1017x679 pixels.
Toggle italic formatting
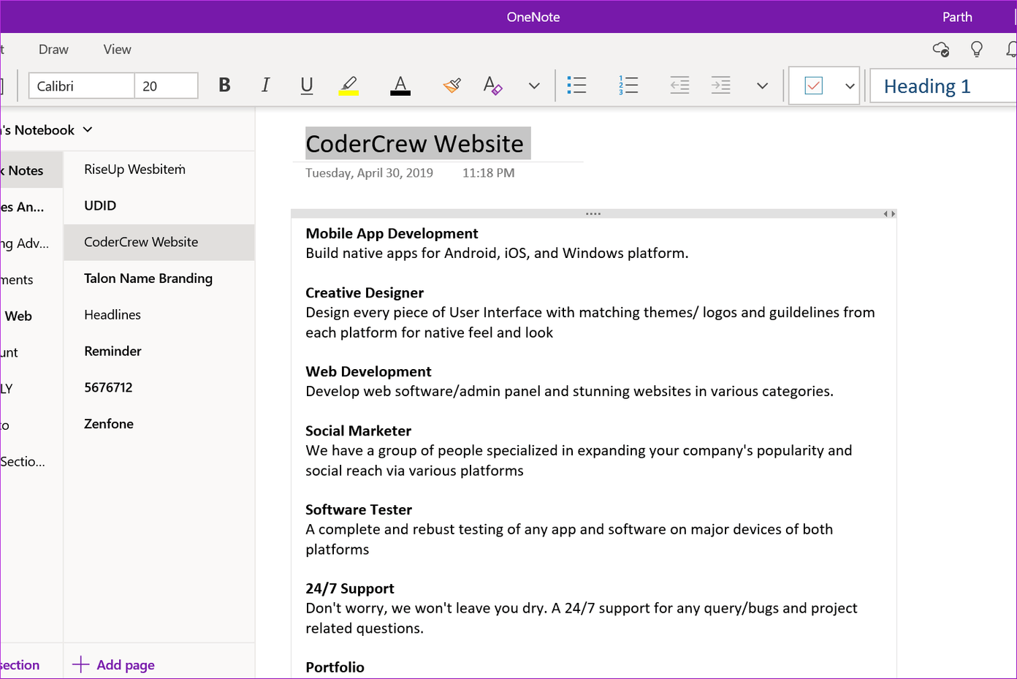click(x=265, y=86)
